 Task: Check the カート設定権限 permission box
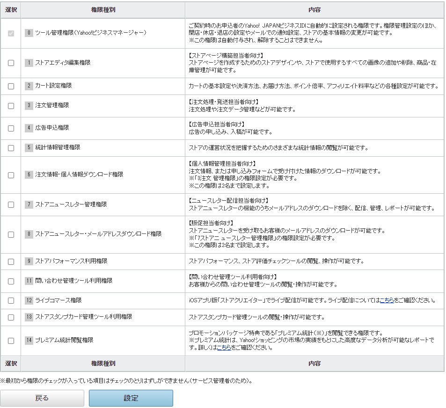pyautogui.click(x=11, y=86)
